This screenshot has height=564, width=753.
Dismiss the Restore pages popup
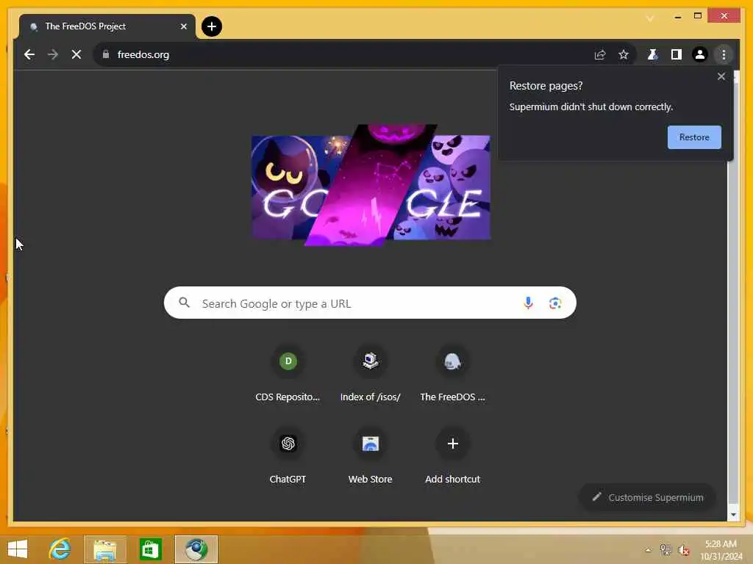click(x=721, y=76)
